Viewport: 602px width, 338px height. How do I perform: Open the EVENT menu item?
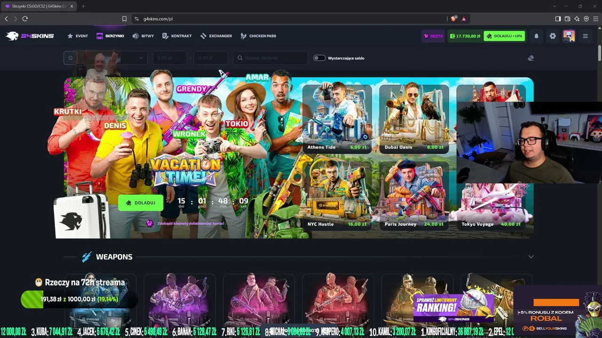coord(78,36)
